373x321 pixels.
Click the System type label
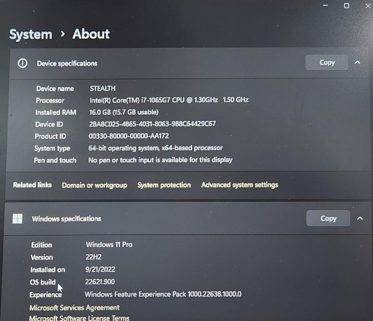[52, 148]
